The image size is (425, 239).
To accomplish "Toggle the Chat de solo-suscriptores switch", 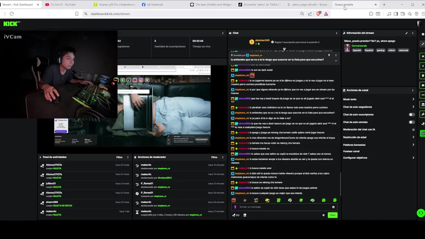I will (x=411, y=115).
